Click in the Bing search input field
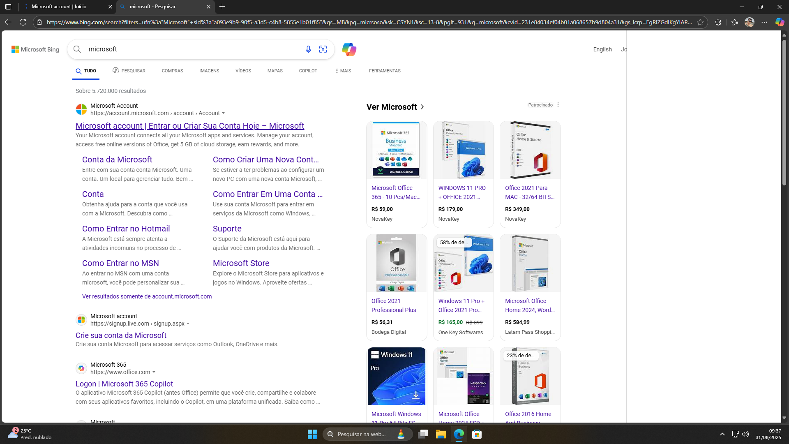The width and height of the screenshot is (789, 444). click(193, 49)
